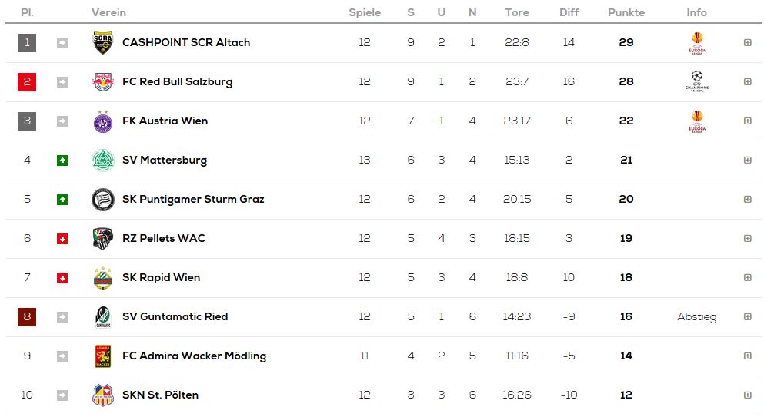764x417 pixels.
Task: Open RZ Pellets WAC team link
Action: coord(164,238)
